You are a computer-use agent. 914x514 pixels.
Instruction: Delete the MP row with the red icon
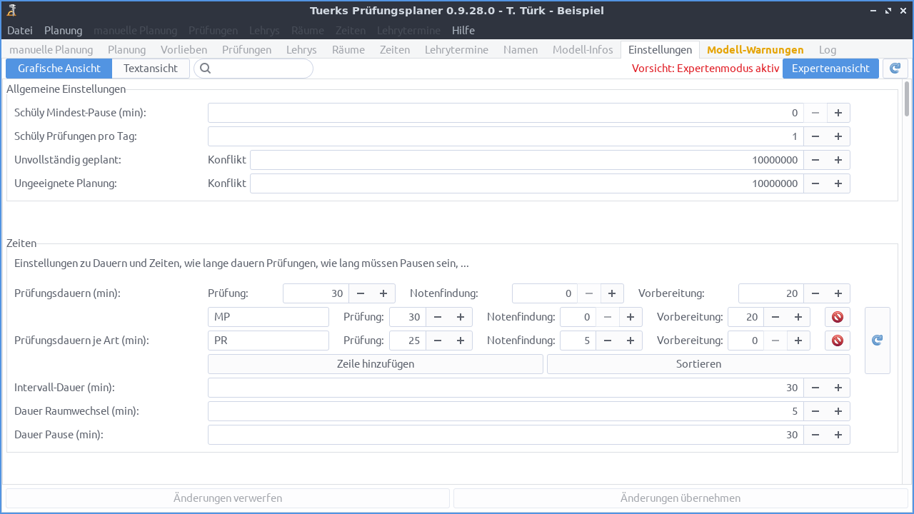(836, 316)
